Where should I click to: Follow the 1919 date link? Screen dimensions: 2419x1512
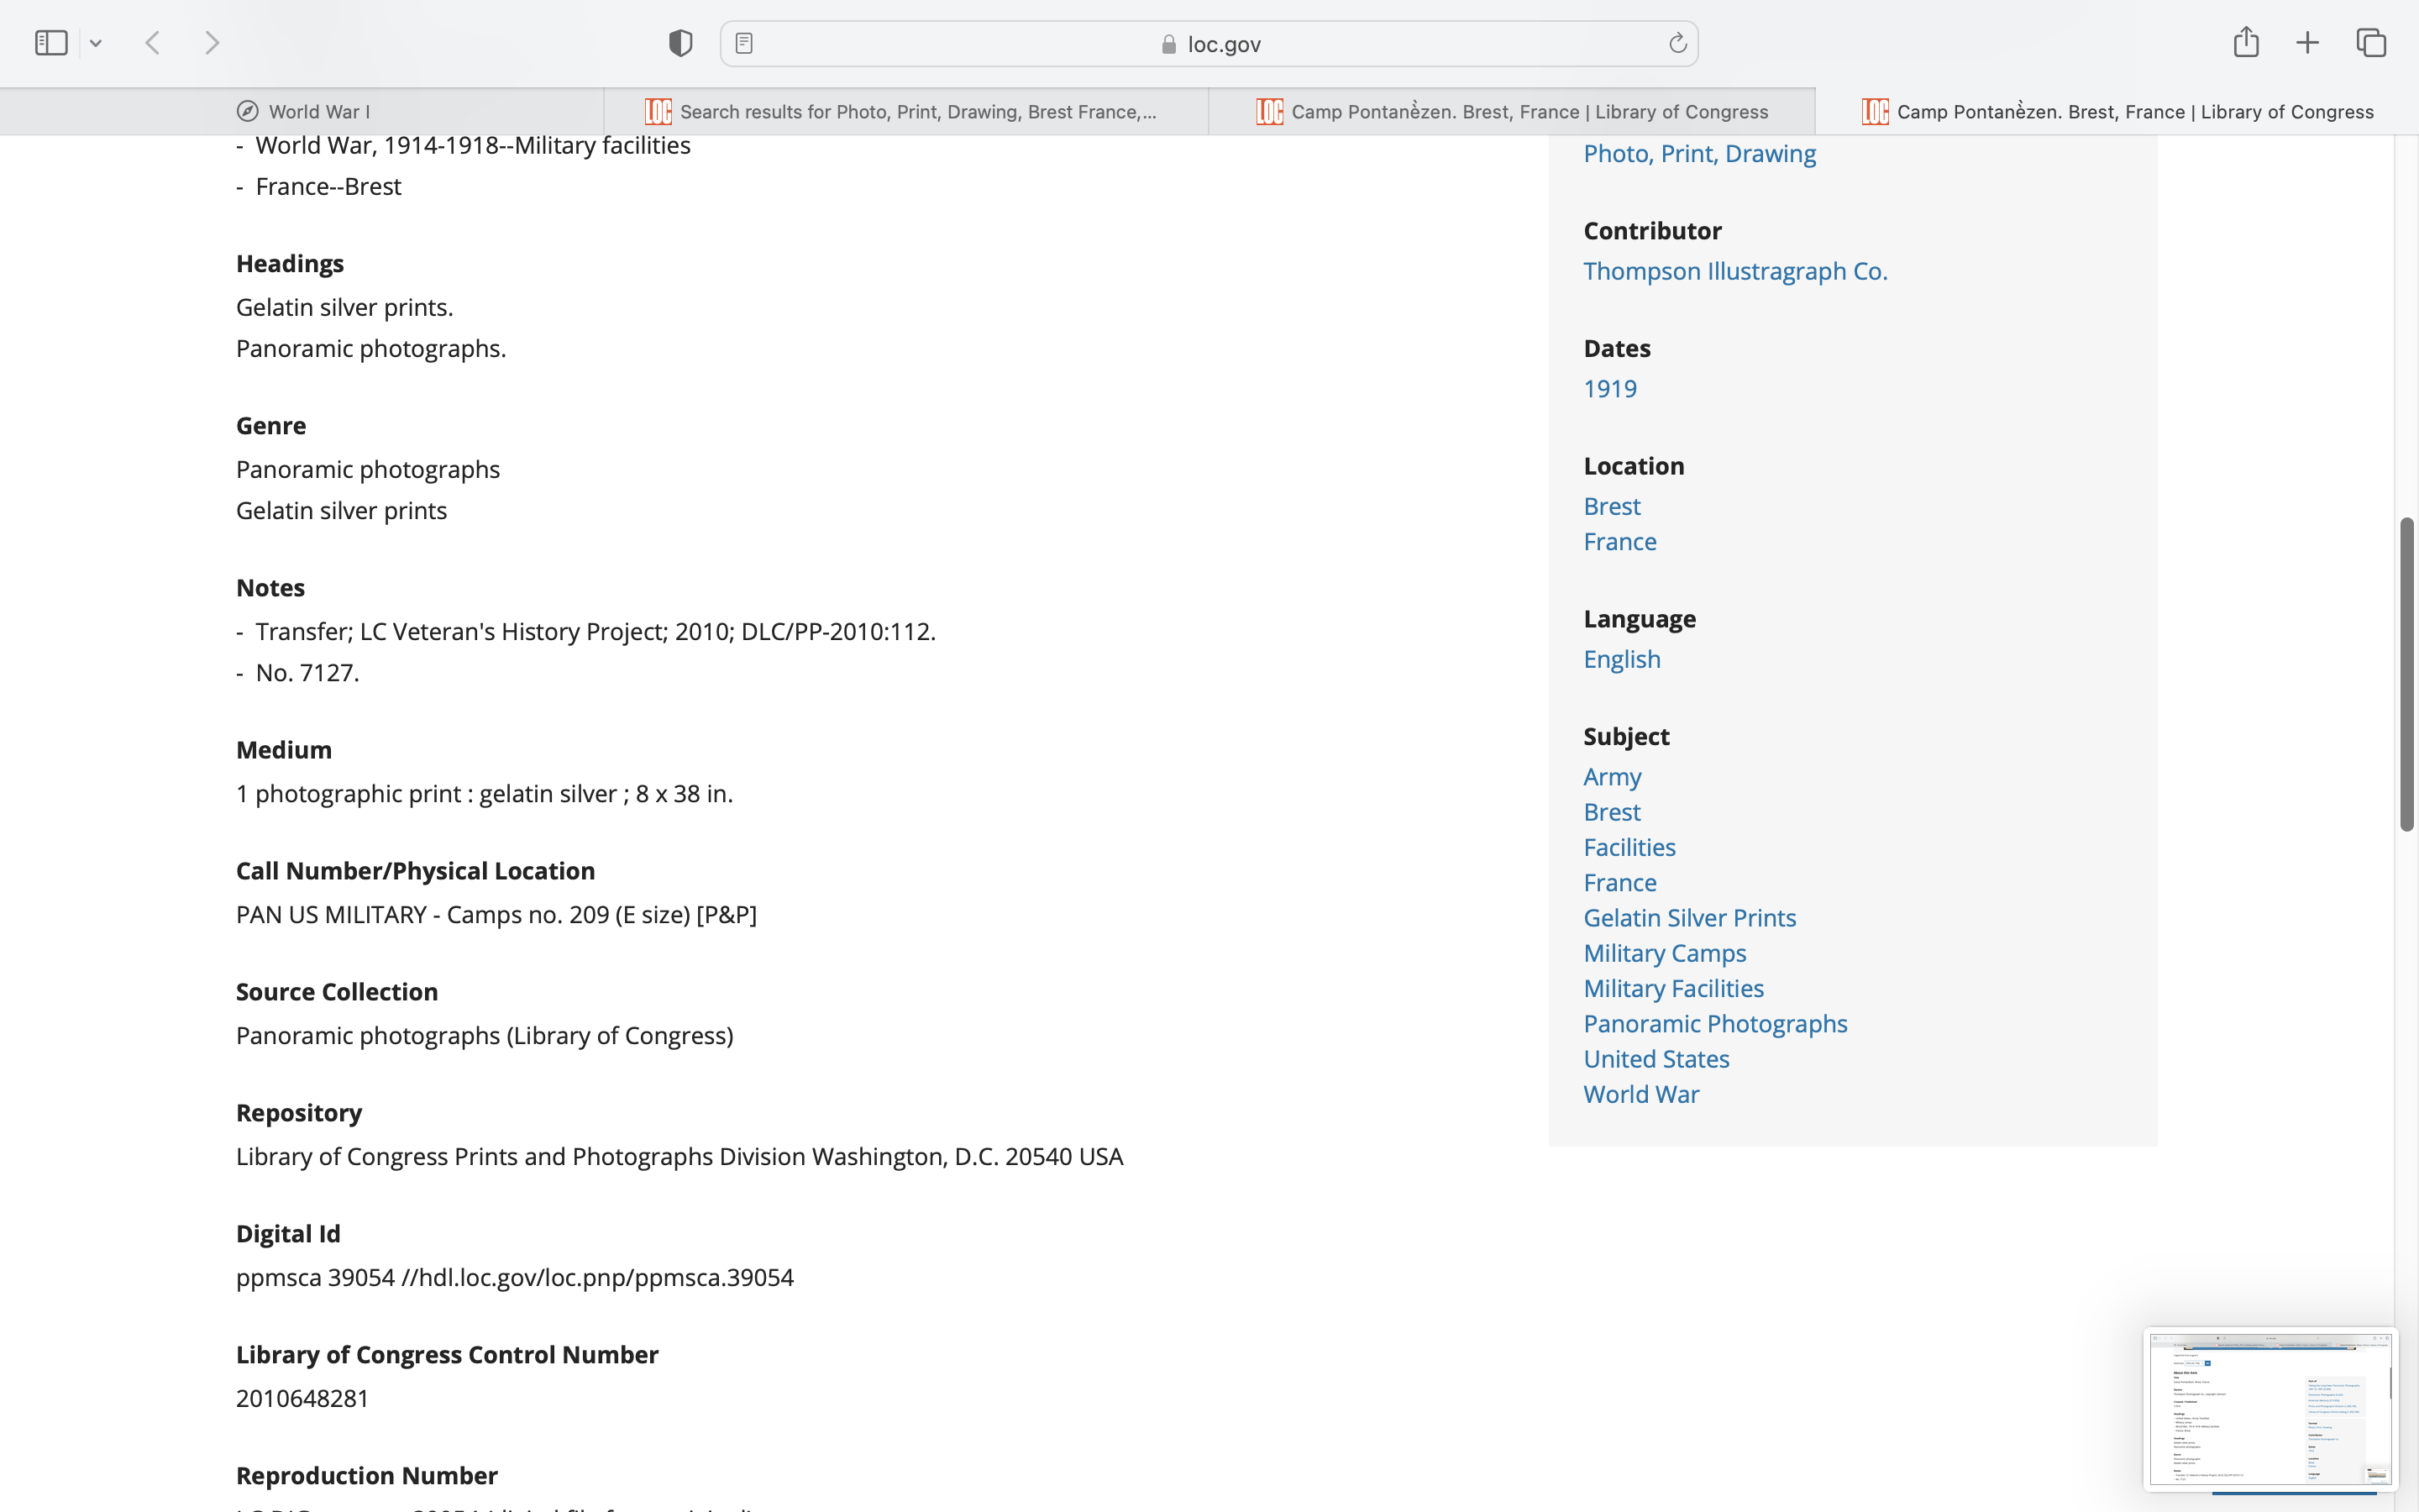click(x=1609, y=389)
